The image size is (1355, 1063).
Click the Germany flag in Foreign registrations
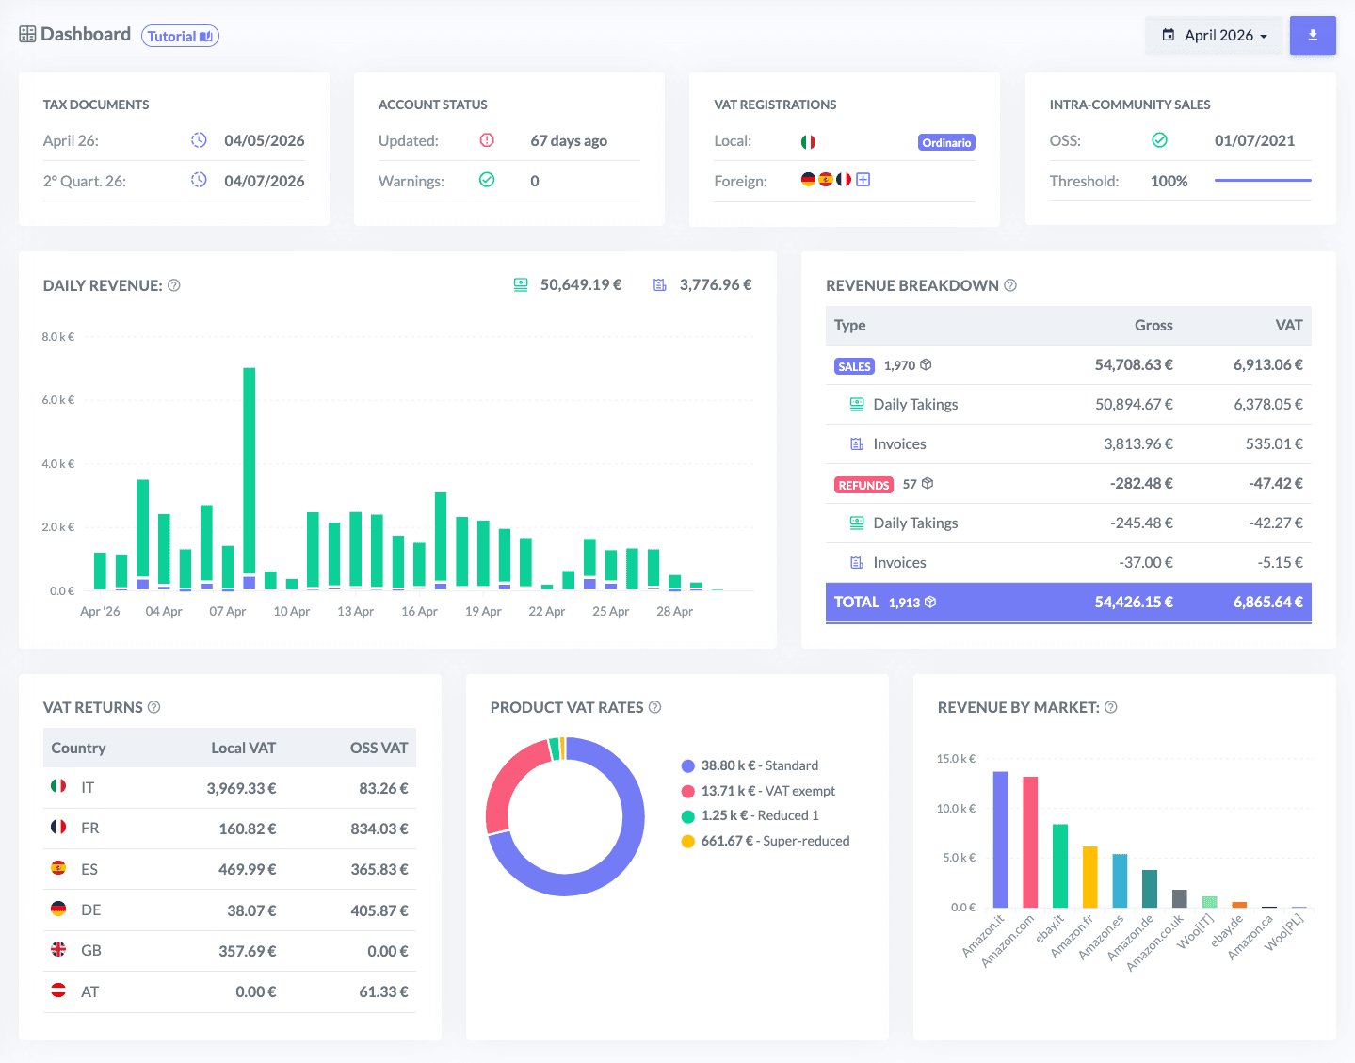(x=808, y=179)
